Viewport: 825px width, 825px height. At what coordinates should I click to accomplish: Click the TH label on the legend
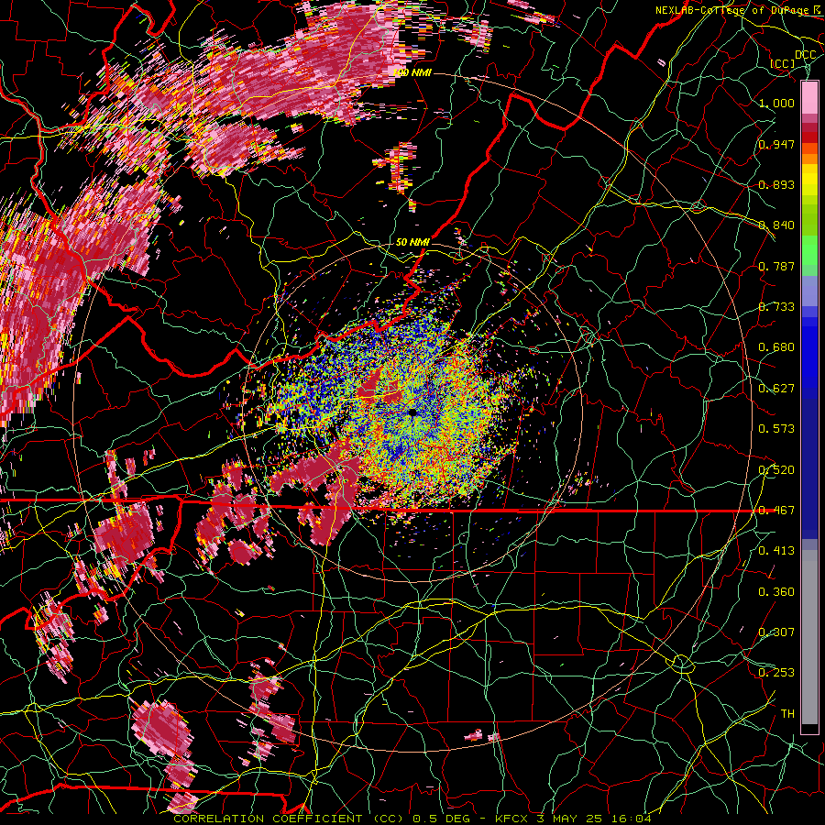pos(787,713)
